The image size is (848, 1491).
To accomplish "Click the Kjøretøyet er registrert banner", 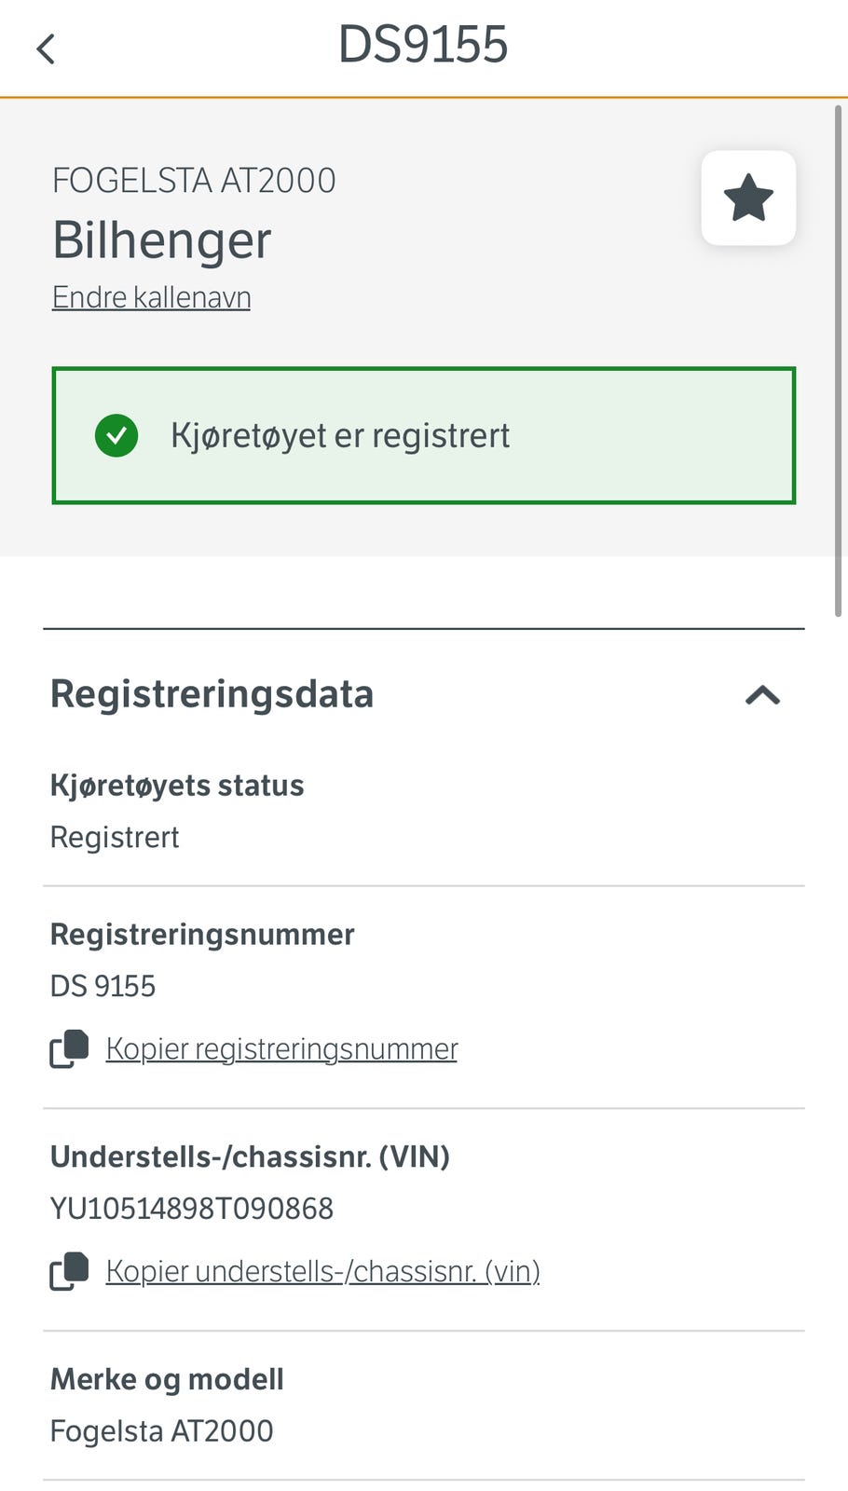I will 424,435.
